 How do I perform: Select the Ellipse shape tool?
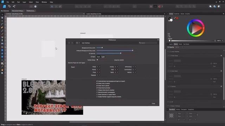coord(2,54)
